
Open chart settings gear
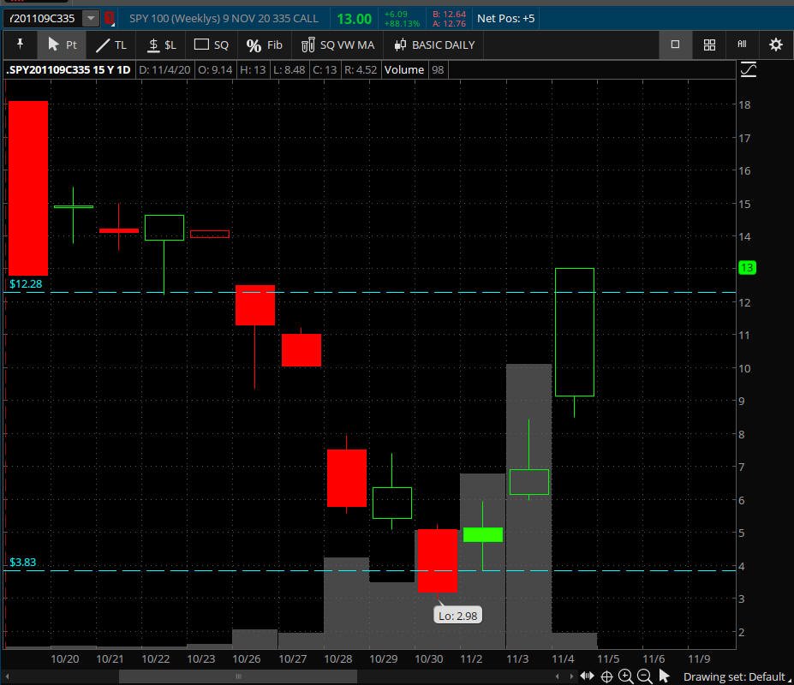[x=776, y=45]
